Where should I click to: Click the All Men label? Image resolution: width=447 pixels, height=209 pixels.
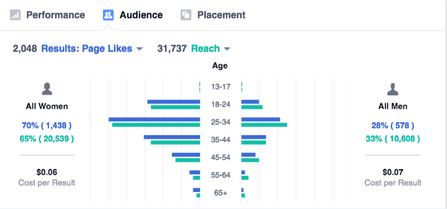click(393, 107)
